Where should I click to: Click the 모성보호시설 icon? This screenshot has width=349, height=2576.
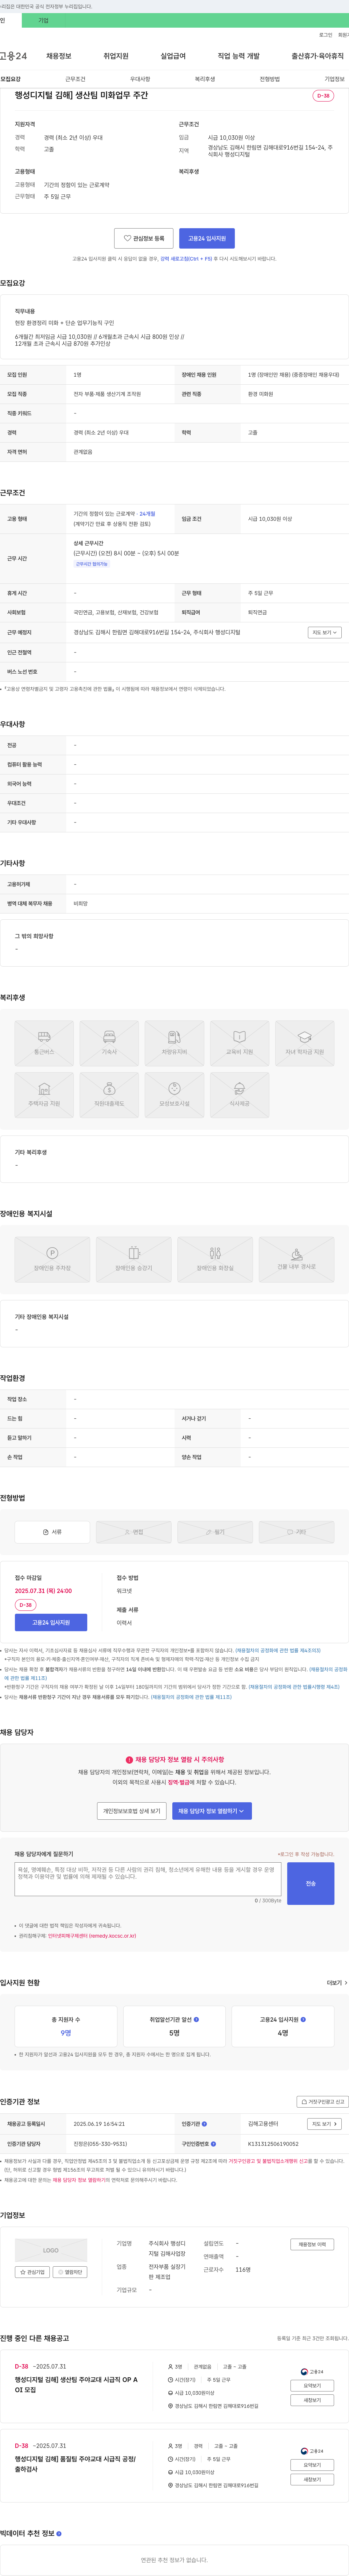click(174, 1095)
